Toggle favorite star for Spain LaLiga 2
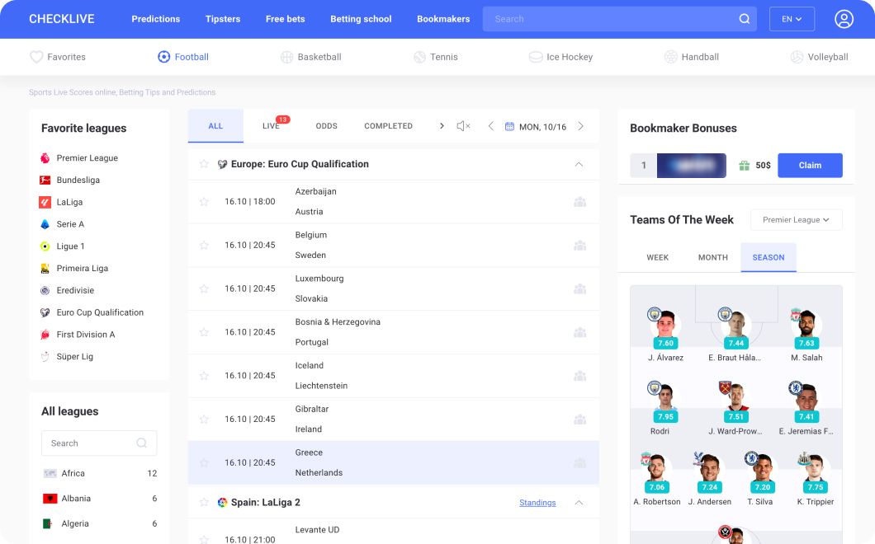Image resolution: width=875 pixels, height=544 pixels. [204, 502]
